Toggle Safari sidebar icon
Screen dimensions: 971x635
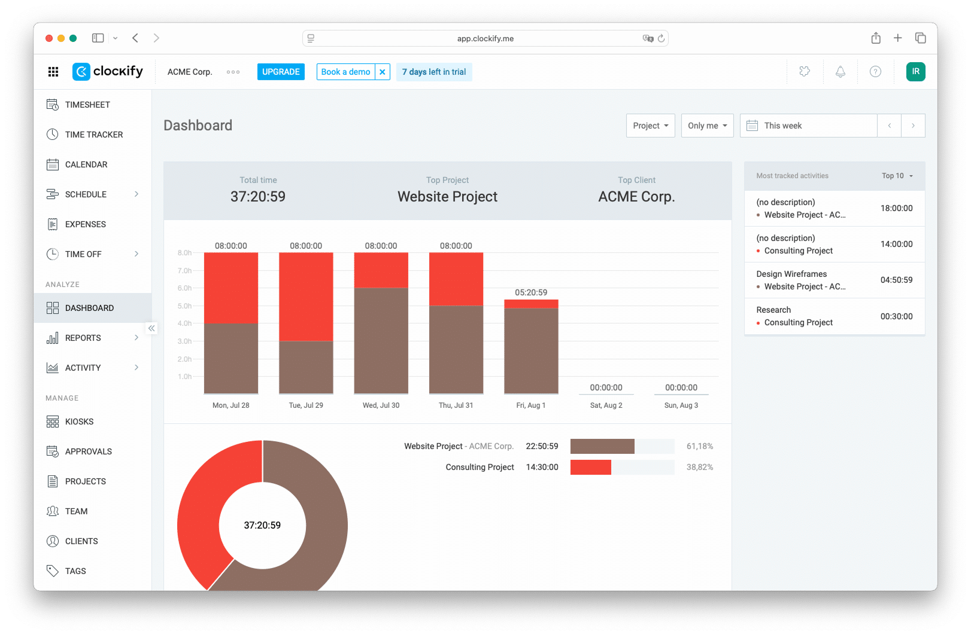click(98, 38)
